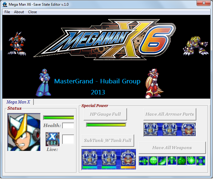This screenshot has height=179, width=213.
Task: Click the red Zero character sprite
Action: click(x=154, y=83)
